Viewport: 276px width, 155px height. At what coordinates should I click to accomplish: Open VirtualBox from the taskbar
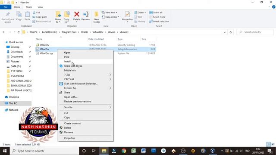click(x=213, y=151)
